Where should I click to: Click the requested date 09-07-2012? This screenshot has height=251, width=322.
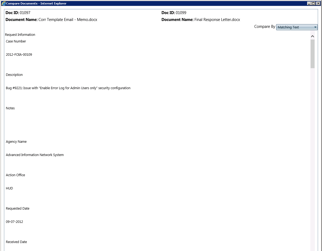14,222
